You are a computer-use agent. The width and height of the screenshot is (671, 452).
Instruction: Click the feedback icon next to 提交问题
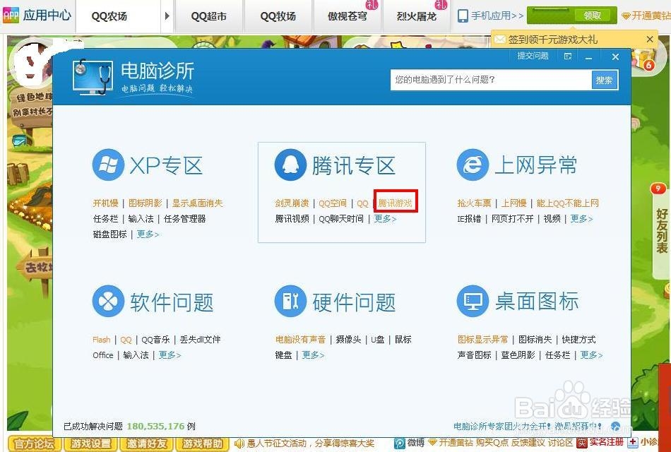point(568,56)
